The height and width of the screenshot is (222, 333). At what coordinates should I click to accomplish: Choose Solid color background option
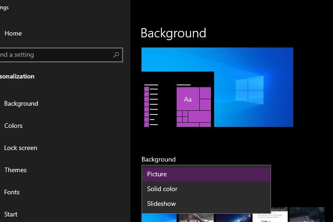pyautogui.click(x=206, y=189)
